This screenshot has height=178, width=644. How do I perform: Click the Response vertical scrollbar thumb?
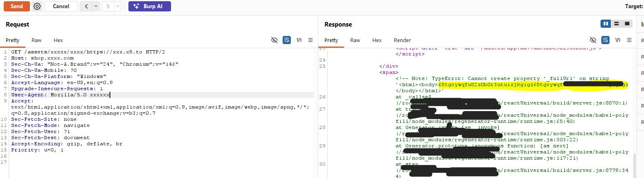(635, 165)
